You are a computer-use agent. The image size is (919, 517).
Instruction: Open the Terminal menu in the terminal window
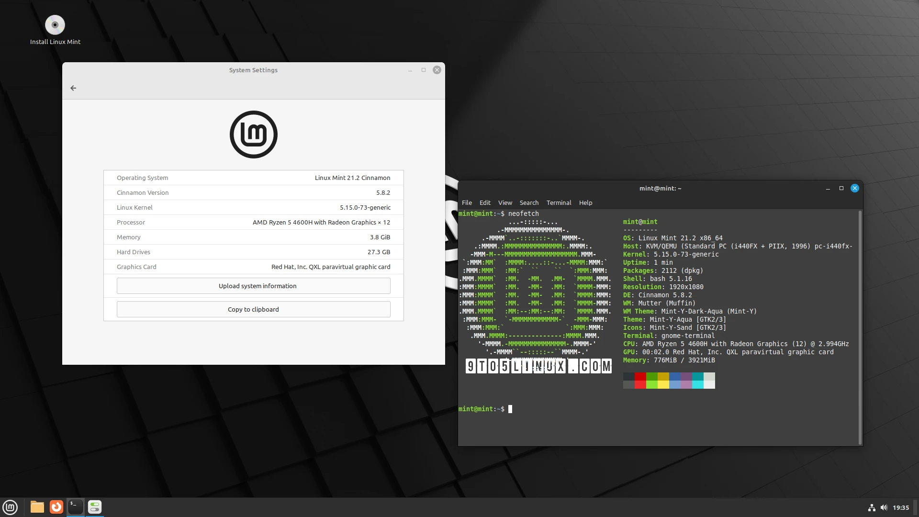559,202
